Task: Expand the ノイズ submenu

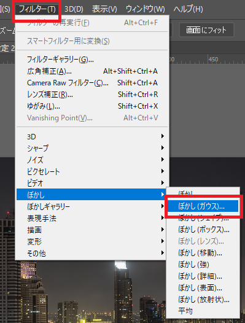Action: click(x=91, y=160)
